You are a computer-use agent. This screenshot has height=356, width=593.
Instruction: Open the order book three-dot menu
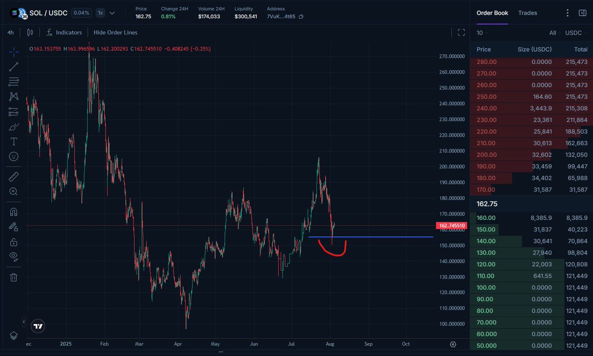pyautogui.click(x=568, y=13)
